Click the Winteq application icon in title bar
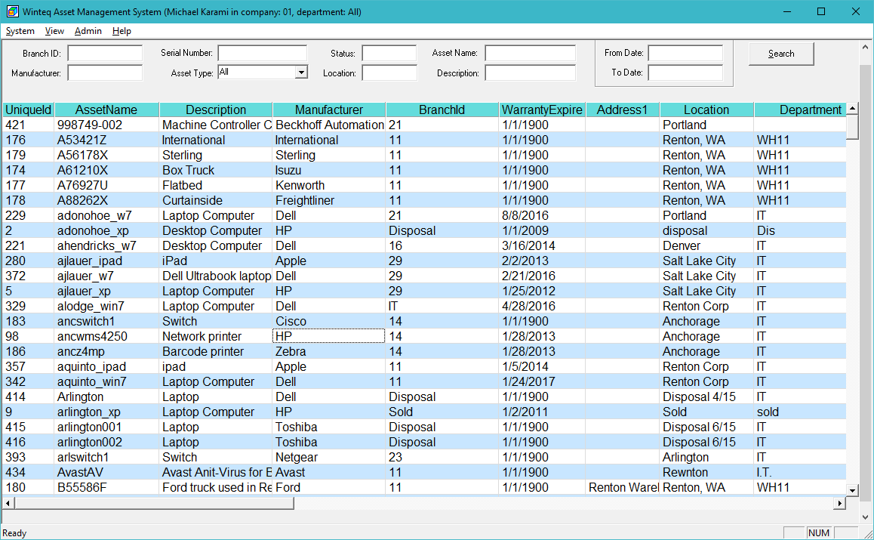Viewport: 874px width, 540px height. pyautogui.click(x=12, y=12)
